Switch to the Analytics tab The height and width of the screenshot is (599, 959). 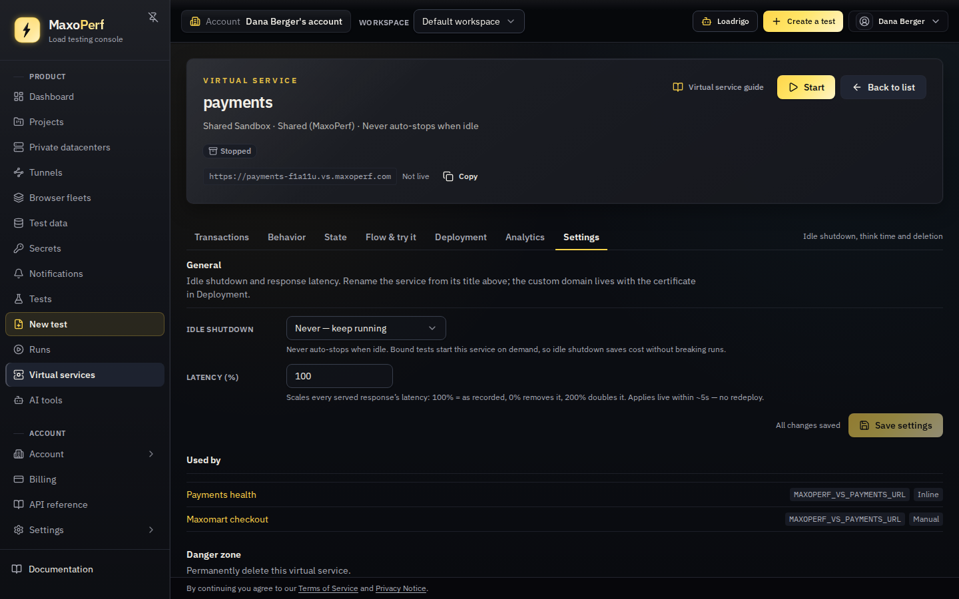(525, 237)
